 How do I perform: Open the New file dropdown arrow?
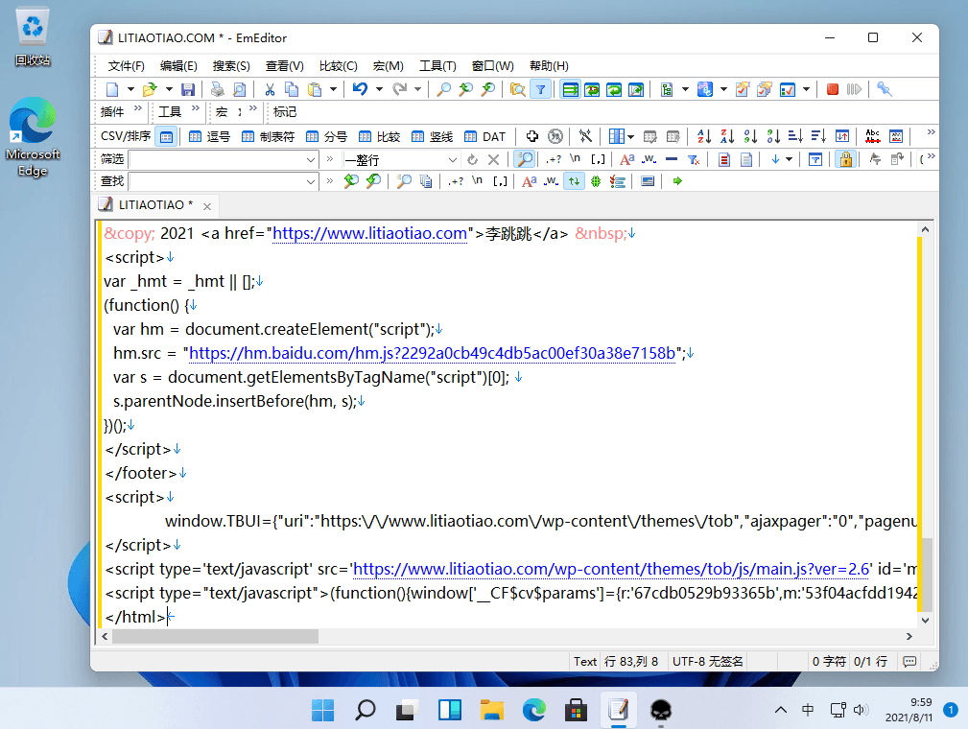130,89
